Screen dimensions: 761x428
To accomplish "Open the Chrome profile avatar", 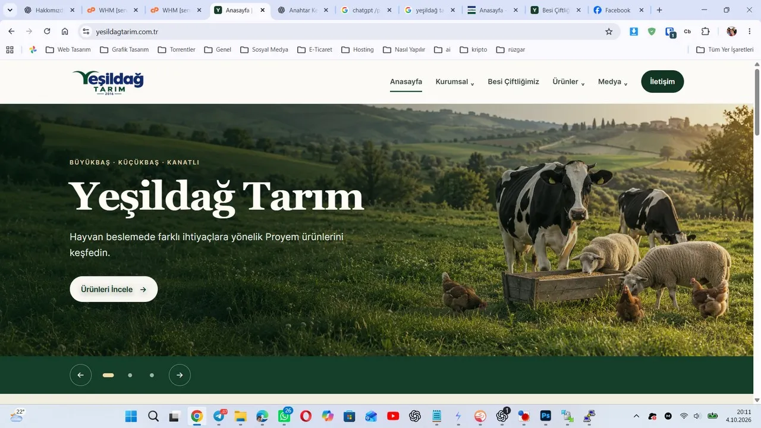I will (731, 32).
